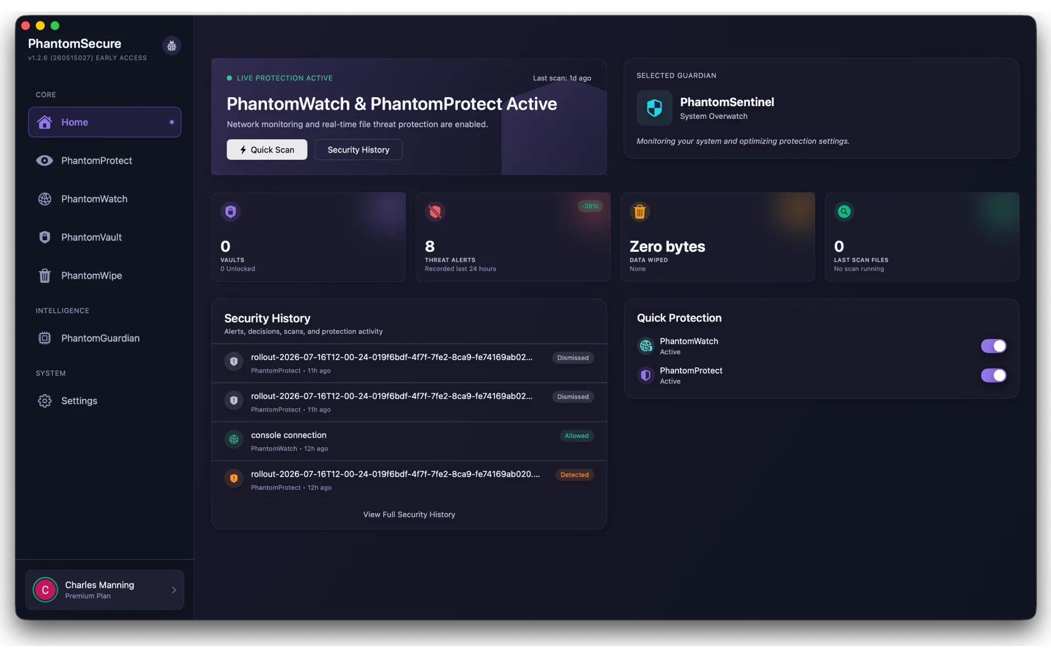This screenshot has height=657, width=1051.
Task: Click the 0 Unlocked text on Vaults card
Action: pos(238,269)
